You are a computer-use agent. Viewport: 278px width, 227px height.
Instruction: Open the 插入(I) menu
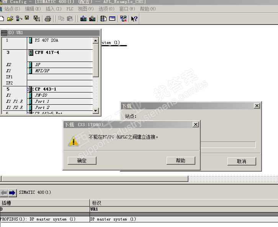54,9
